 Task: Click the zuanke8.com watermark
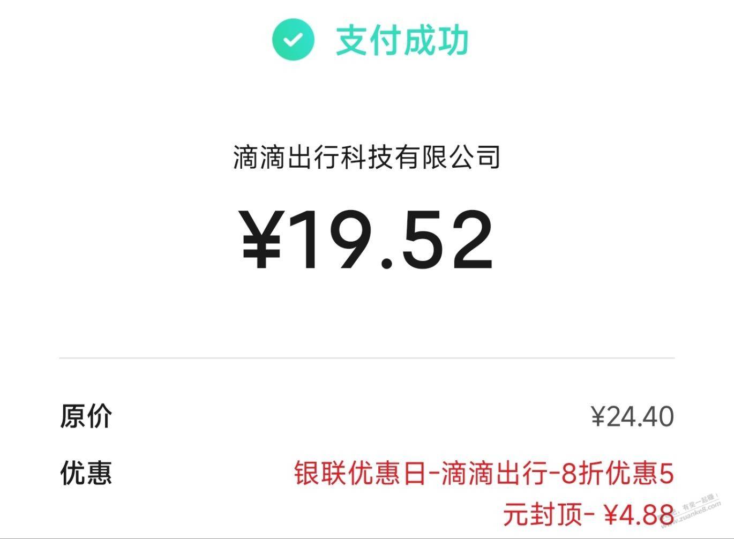[x=696, y=512]
